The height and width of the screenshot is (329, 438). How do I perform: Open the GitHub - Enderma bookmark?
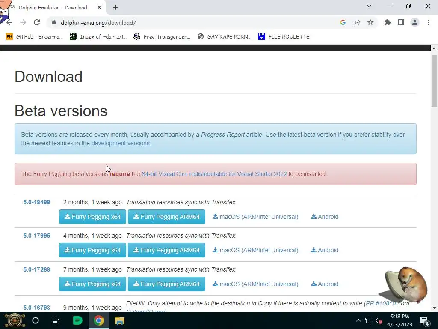(x=34, y=37)
